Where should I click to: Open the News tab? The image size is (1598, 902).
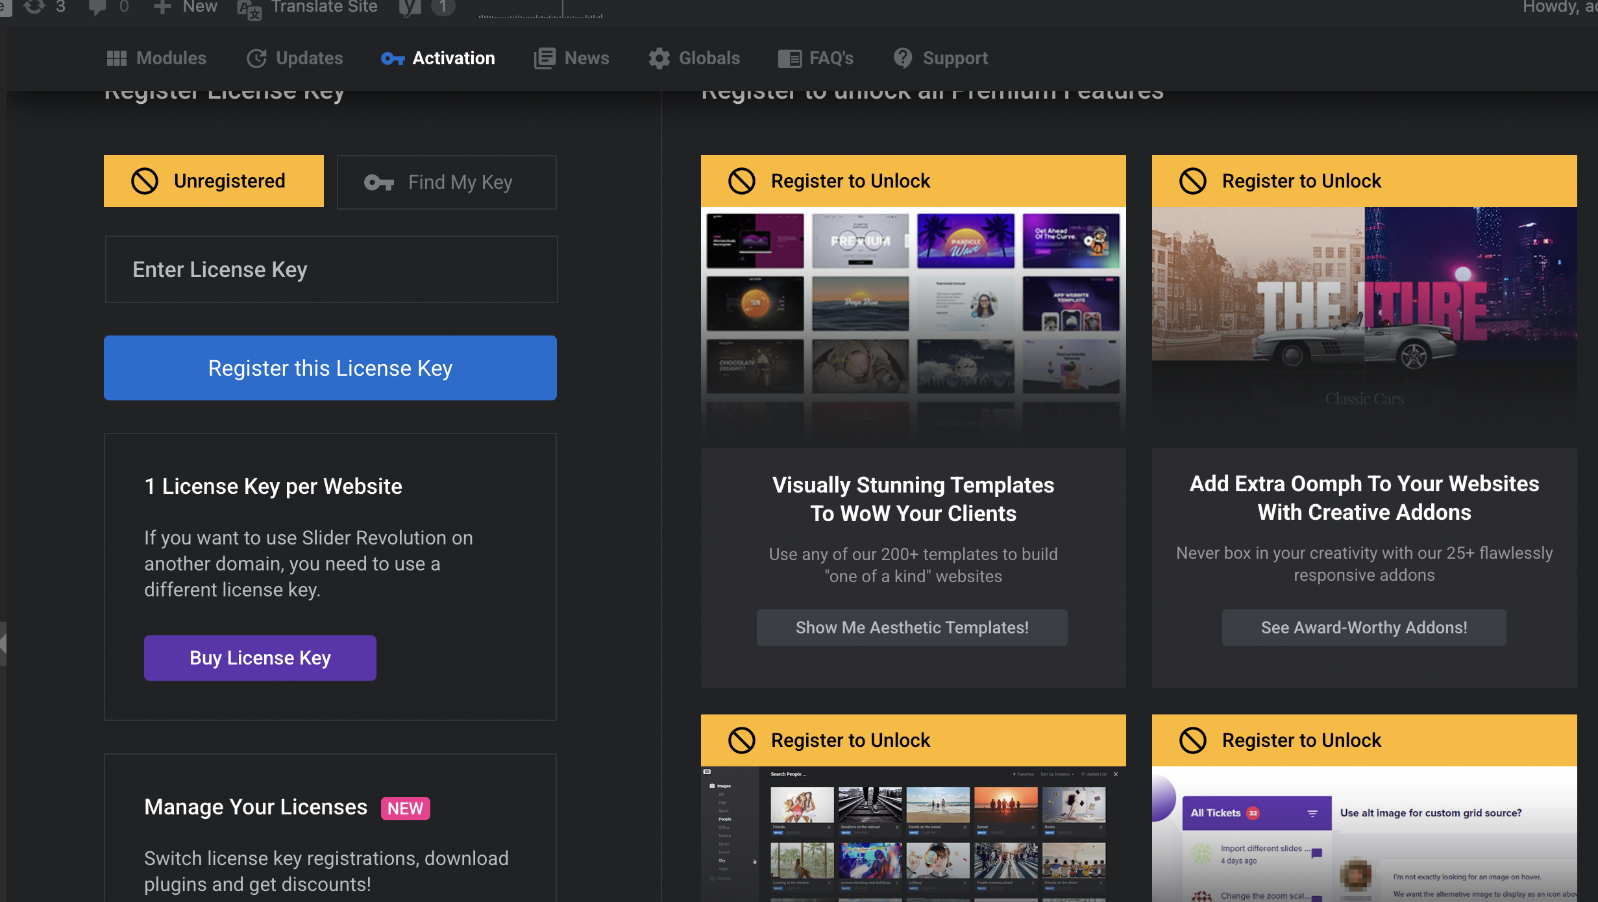(586, 58)
